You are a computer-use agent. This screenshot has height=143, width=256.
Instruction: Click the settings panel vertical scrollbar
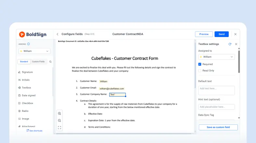coord(239,61)
